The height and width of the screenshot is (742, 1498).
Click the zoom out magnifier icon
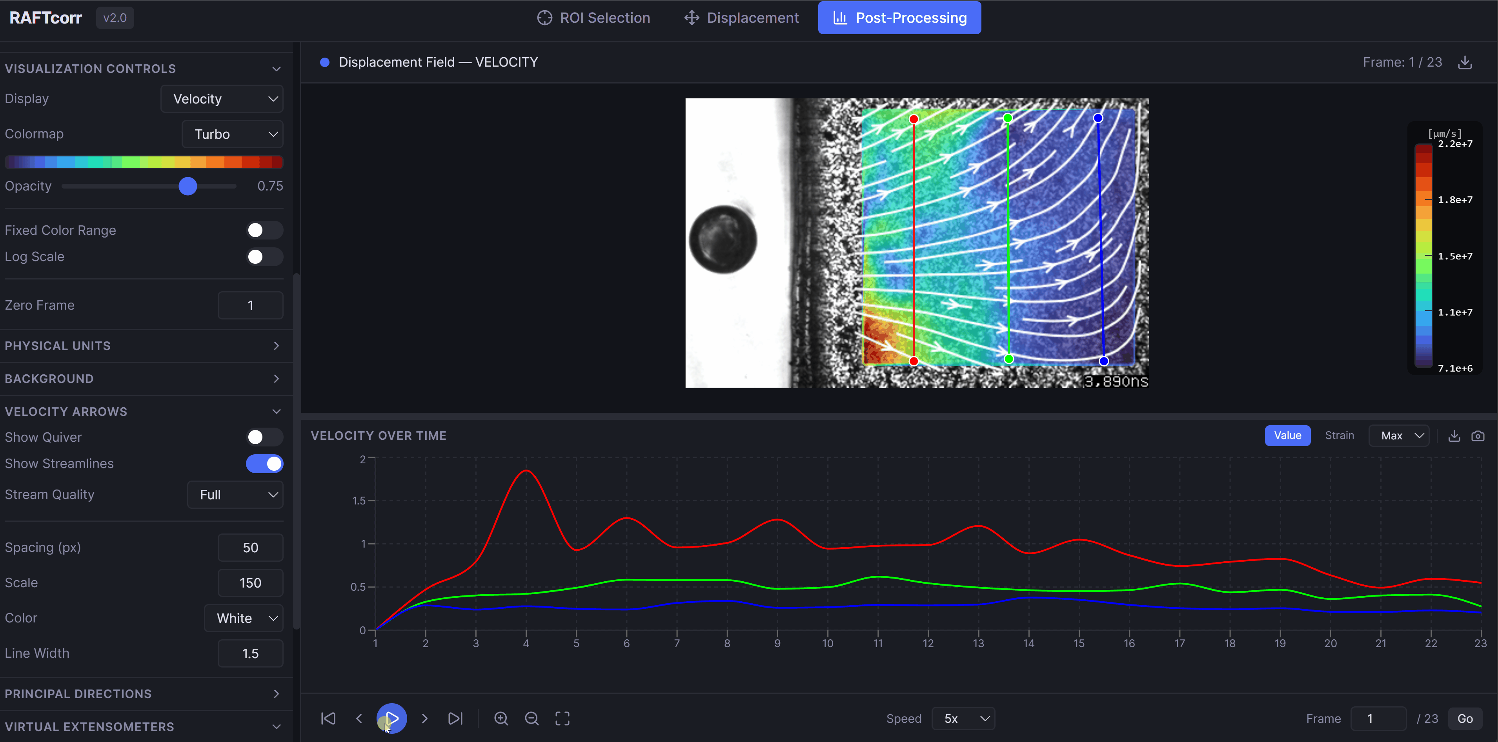pos(531,718)
